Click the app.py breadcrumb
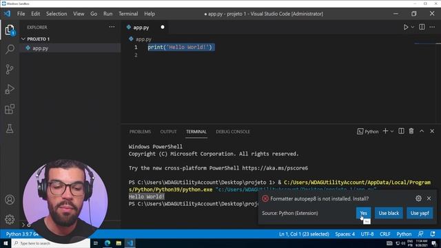 [143, 39]
